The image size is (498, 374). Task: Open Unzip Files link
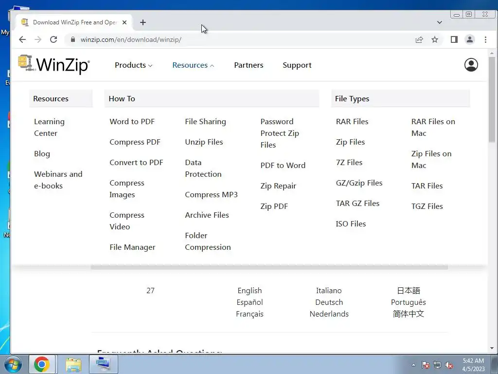[204, 142]
